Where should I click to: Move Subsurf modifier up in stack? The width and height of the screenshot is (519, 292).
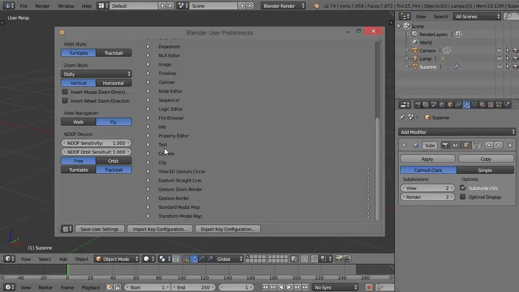point(489,145)
